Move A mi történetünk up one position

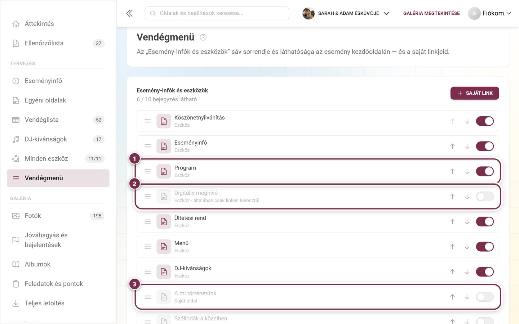(x=452, y=297)
